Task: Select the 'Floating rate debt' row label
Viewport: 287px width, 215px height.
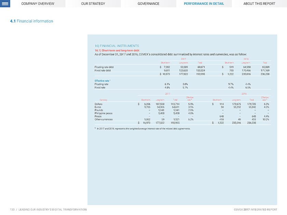Action: (x=104, y=67)
